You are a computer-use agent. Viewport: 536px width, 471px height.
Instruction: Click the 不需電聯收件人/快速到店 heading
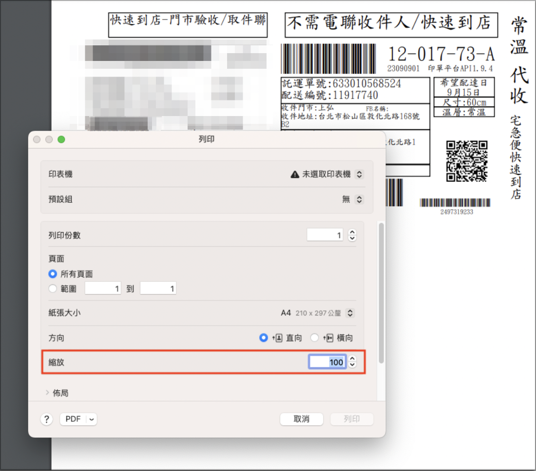pos(389,23)
